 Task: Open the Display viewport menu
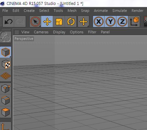coord(59,32)
